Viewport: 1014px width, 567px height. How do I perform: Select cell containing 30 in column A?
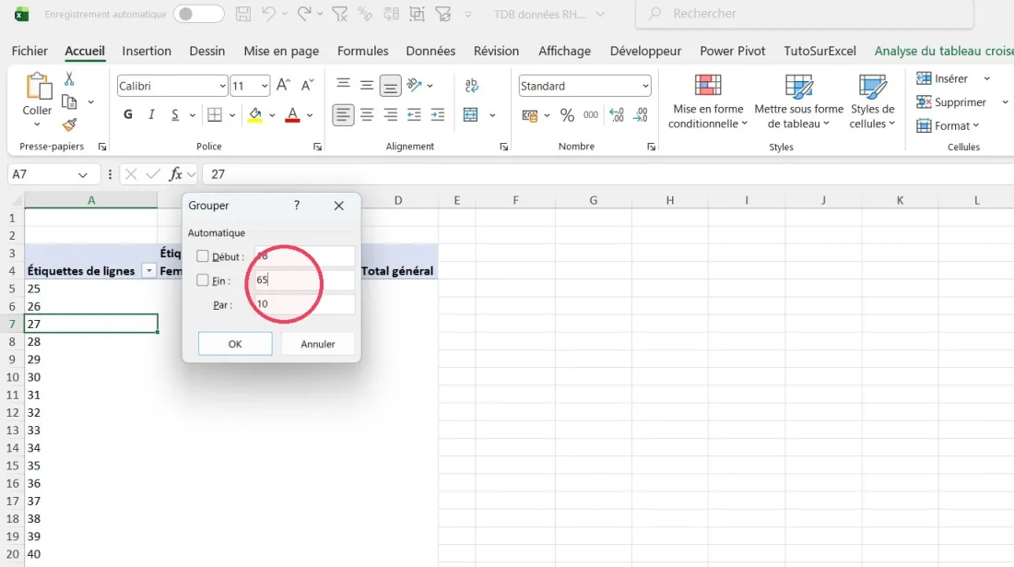coord(91,377)
